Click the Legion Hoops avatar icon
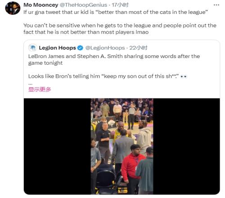 (32, 48)
